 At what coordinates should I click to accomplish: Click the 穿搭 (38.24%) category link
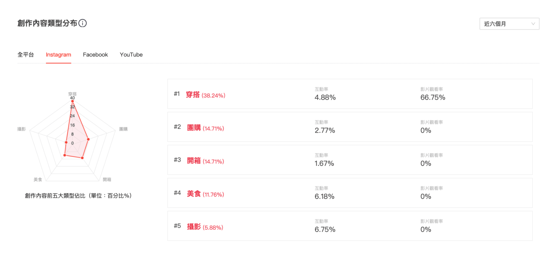pos(206,95)
